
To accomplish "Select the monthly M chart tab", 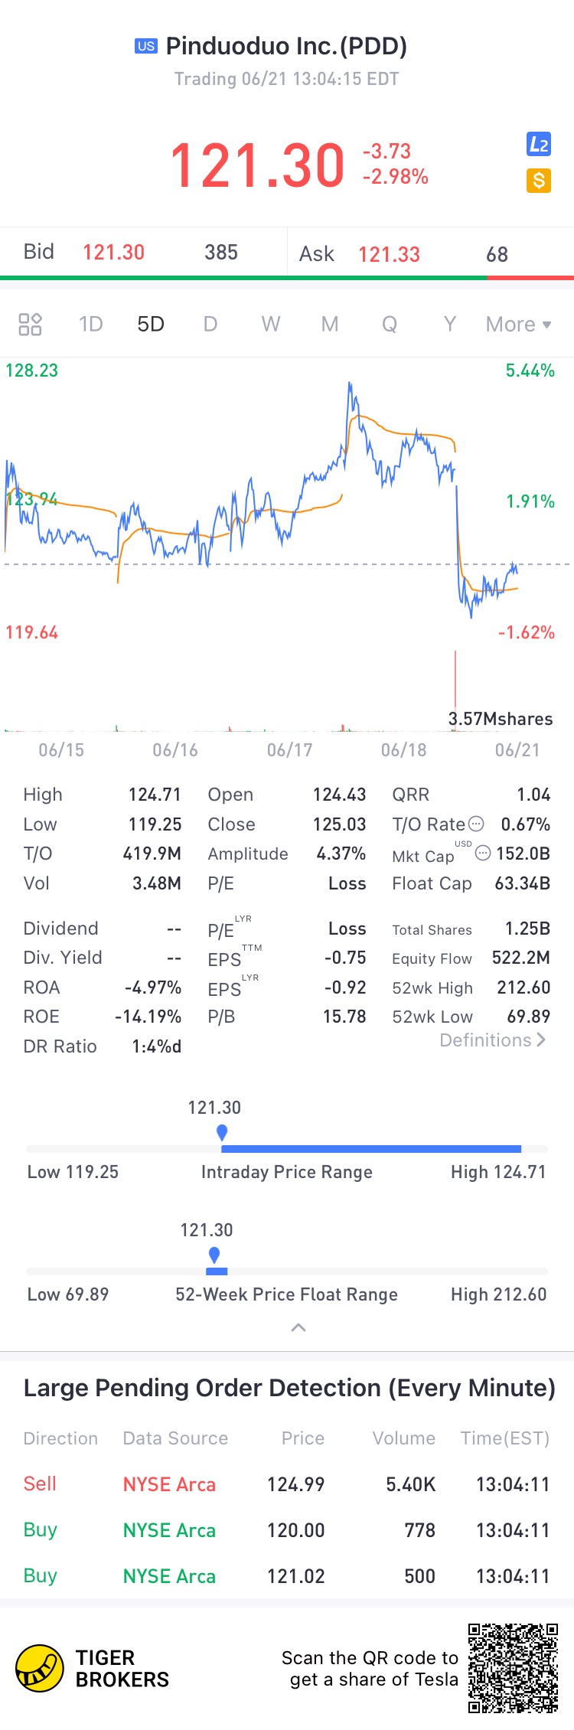I will [x=330, y=325].
